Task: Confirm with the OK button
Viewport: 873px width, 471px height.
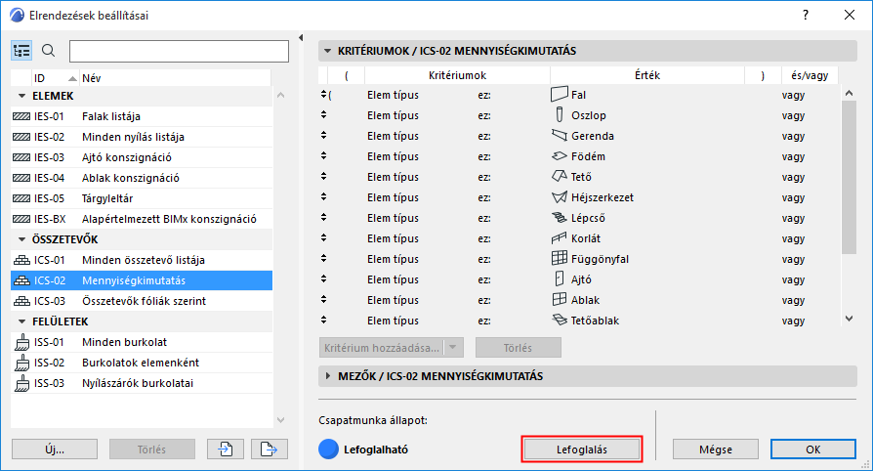Action: pos(812,450)
